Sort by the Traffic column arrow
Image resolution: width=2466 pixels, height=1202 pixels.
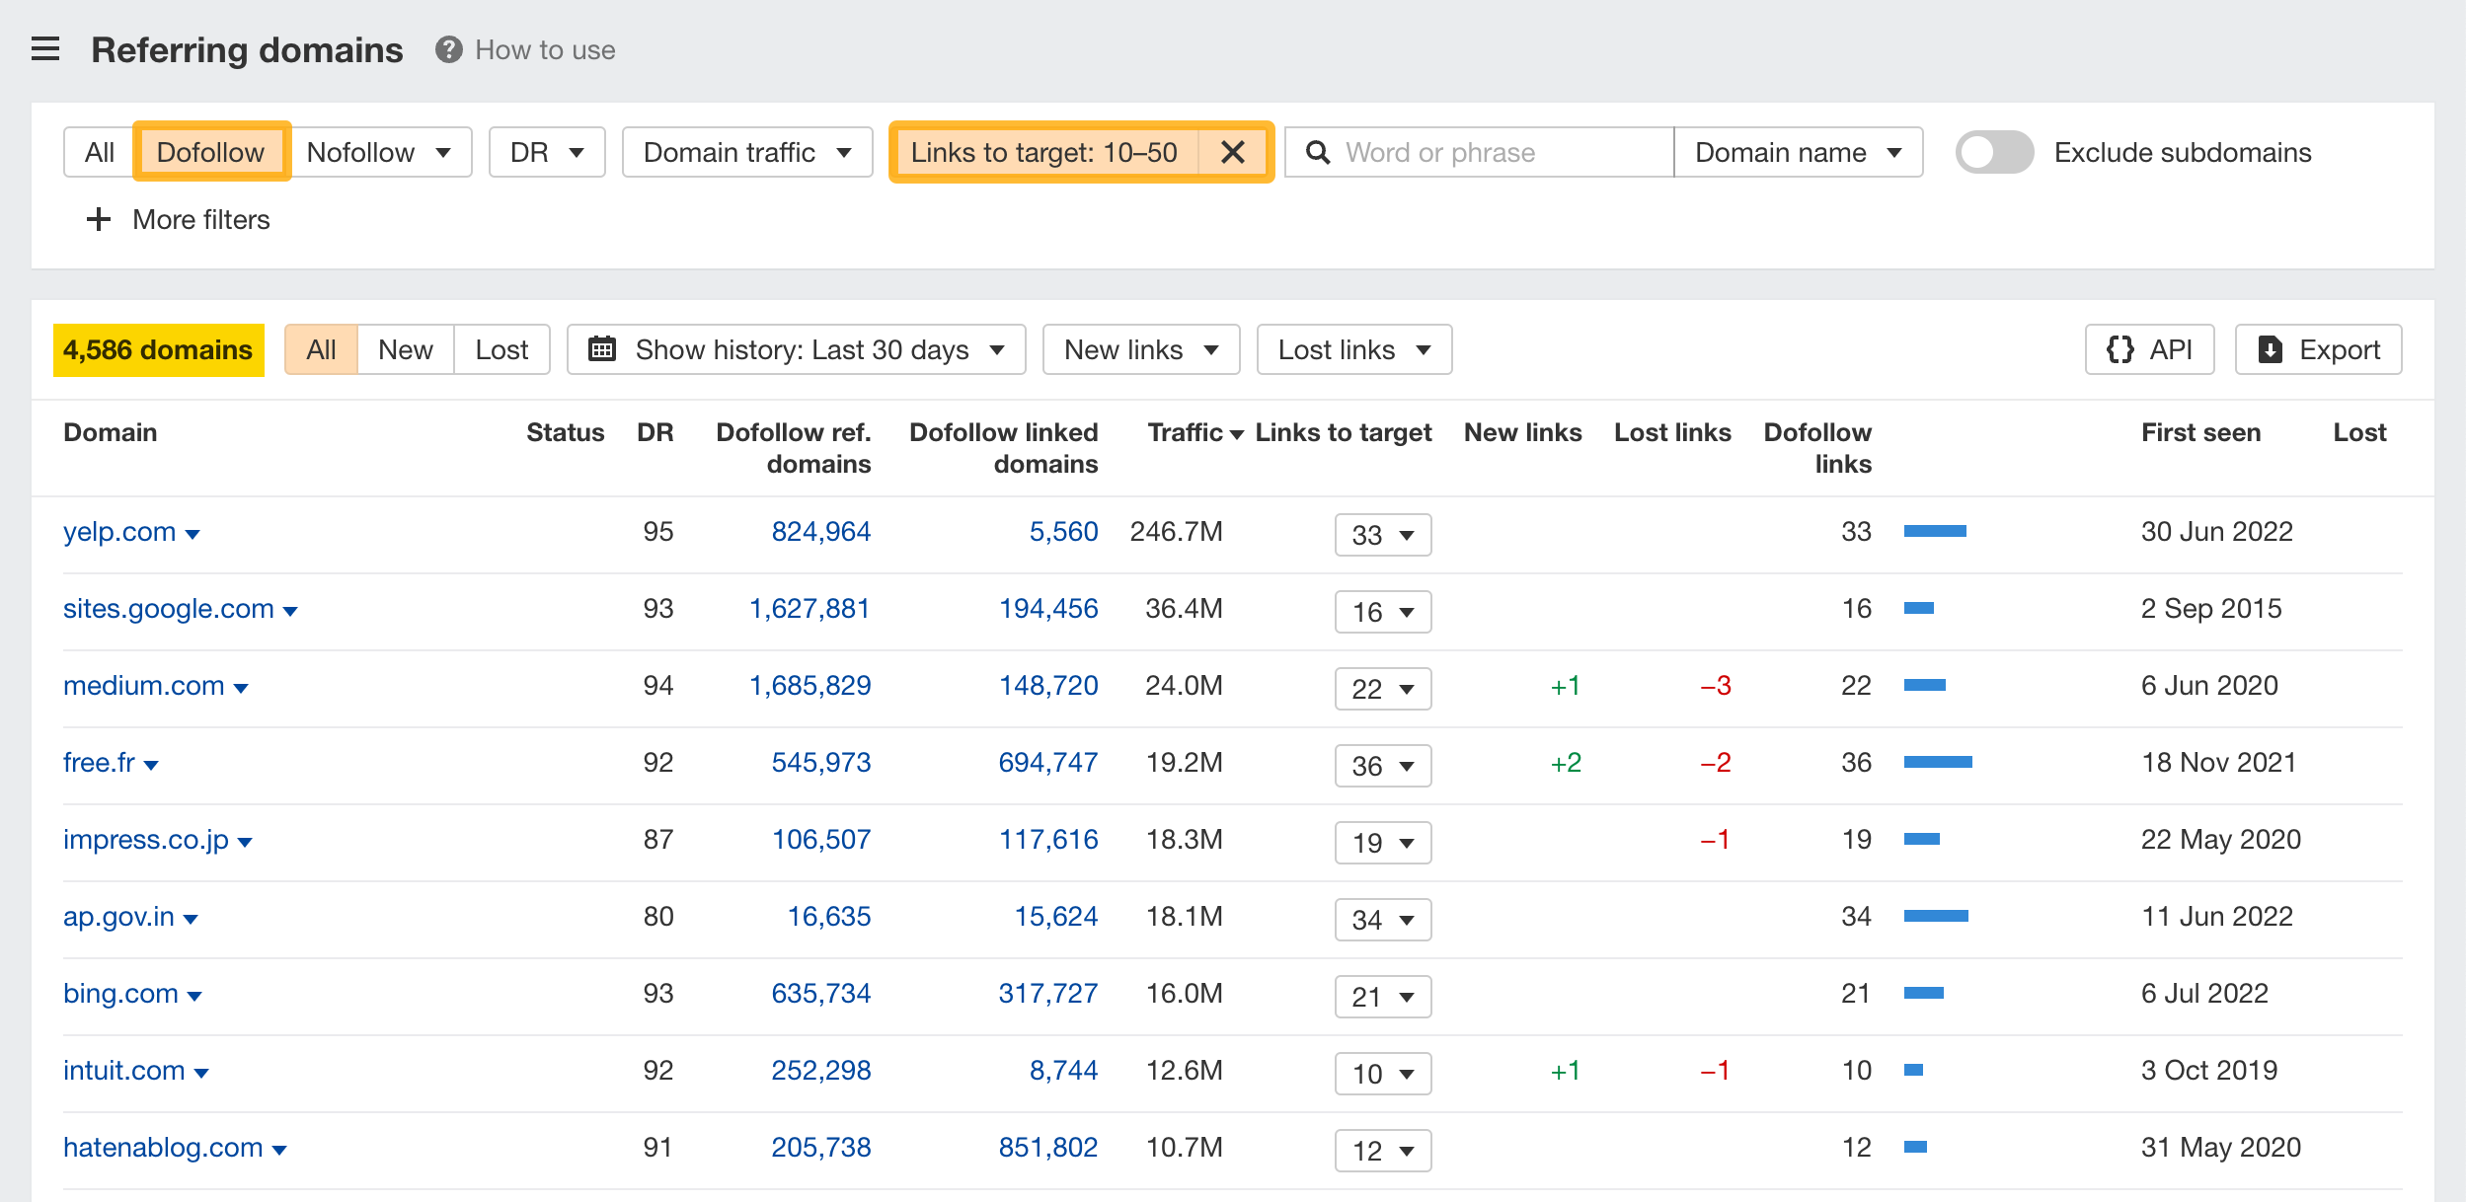coord(1237,434)
